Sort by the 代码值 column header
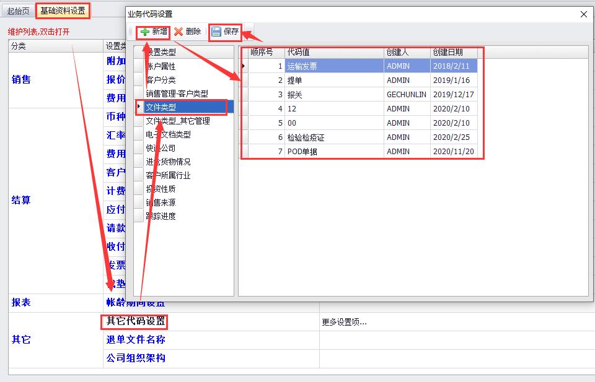Image resolution: width=595 pixels, height=382 pixels. coord(297,52)
